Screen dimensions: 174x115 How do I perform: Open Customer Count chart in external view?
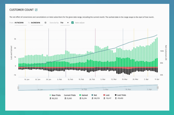(36, 10)
